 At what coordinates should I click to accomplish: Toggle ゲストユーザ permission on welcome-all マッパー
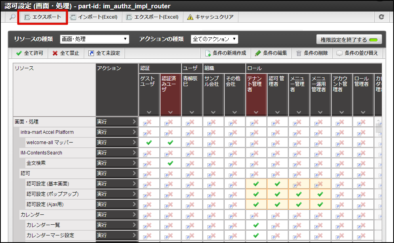149,142
